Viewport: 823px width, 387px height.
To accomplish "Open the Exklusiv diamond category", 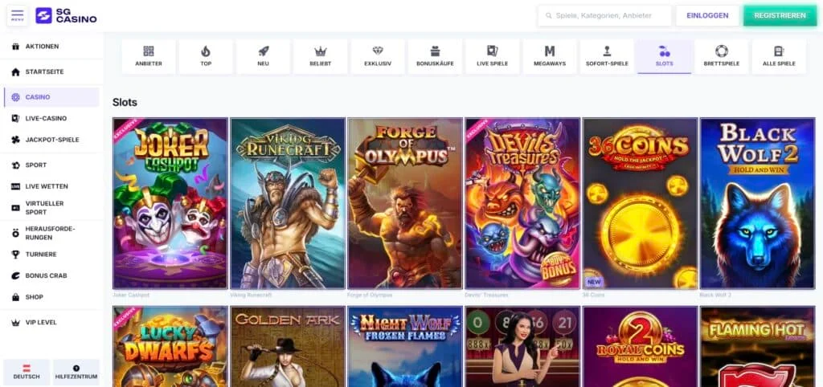I will (378, 56).
